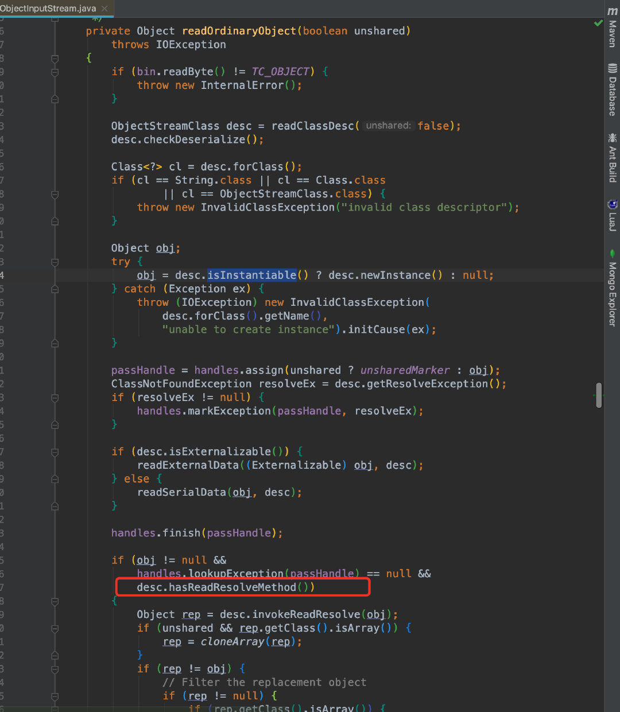Click the readOrdinaryObject method name
620x712 pixels.
[x=239, y=31]
